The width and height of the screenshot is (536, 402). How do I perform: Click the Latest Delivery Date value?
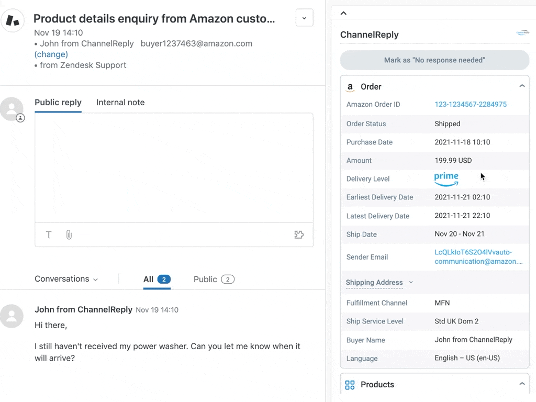click(462, 216)
